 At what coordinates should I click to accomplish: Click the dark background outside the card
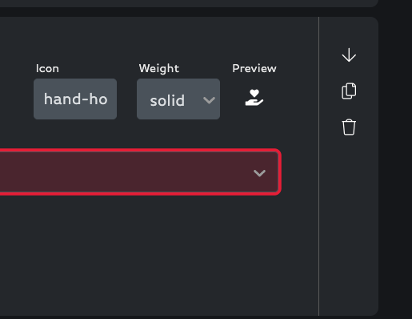pos(395,160)
